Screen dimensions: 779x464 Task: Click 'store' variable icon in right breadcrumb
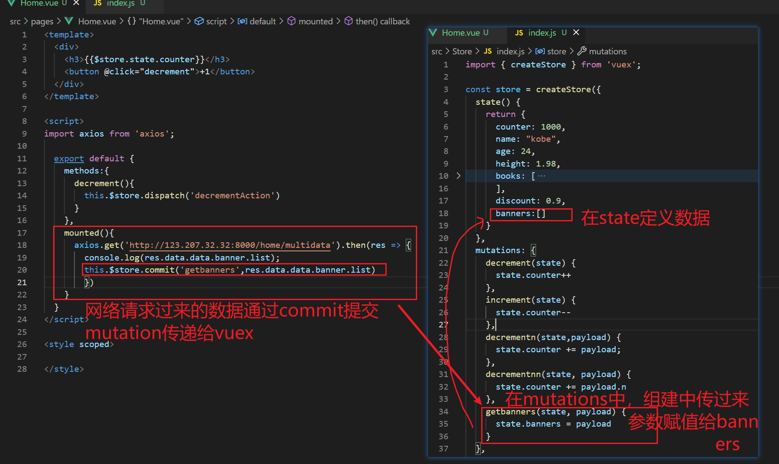540,51
